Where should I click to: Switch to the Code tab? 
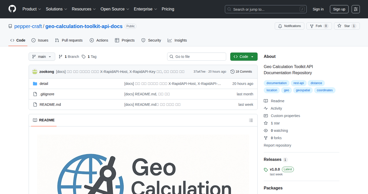18,40
